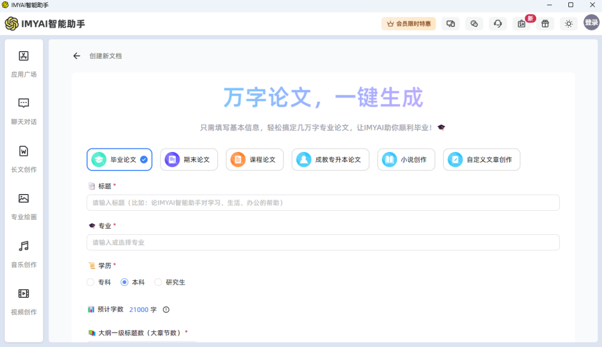Select the 专科 education radio button
602x347 pixels.
pos(91,282)
